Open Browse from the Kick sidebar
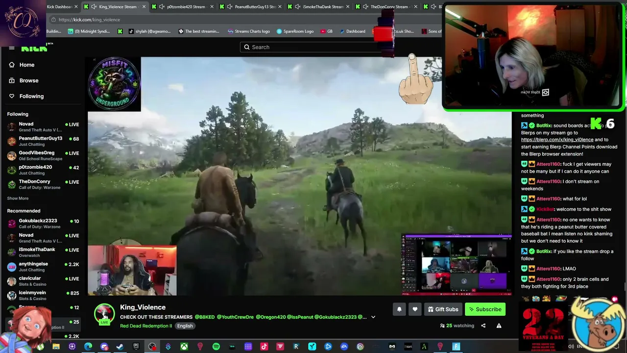 click(23, 80)
